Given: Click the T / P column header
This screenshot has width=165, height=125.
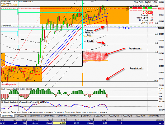Looking at the screenshot, I should click(x=73, y=120).
